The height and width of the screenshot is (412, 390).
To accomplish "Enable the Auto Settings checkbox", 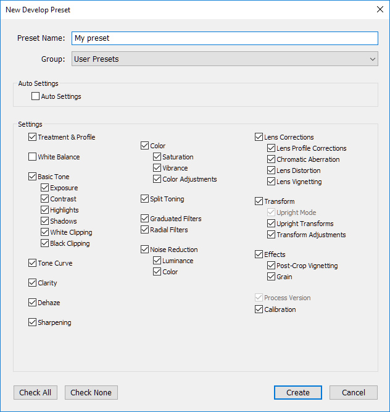I will point(36,96).
